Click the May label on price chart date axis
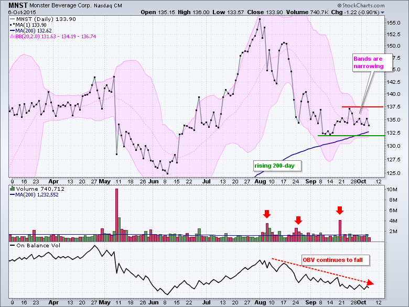Screen dimensions: 409x307 click(x=104, y=182)
